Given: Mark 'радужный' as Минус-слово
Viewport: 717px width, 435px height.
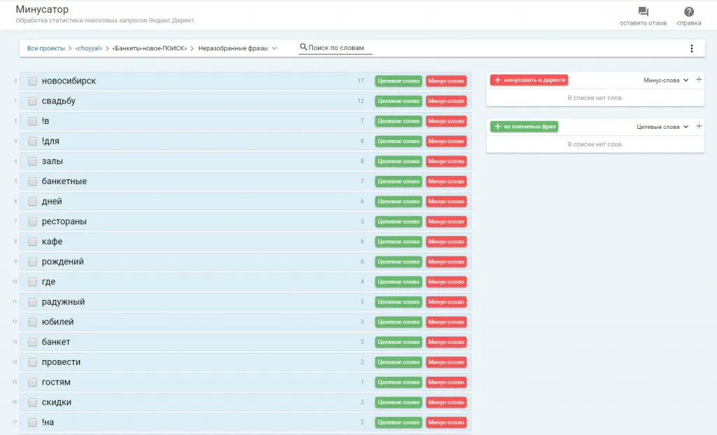Looking at the screenshot, I should (446, 302).
